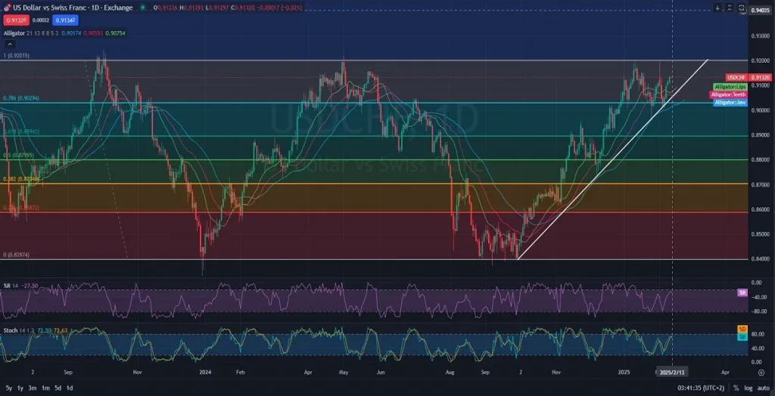775x396 pixels.
Task: Click the orange %D scale tag
Action: (x=742, y=329)
